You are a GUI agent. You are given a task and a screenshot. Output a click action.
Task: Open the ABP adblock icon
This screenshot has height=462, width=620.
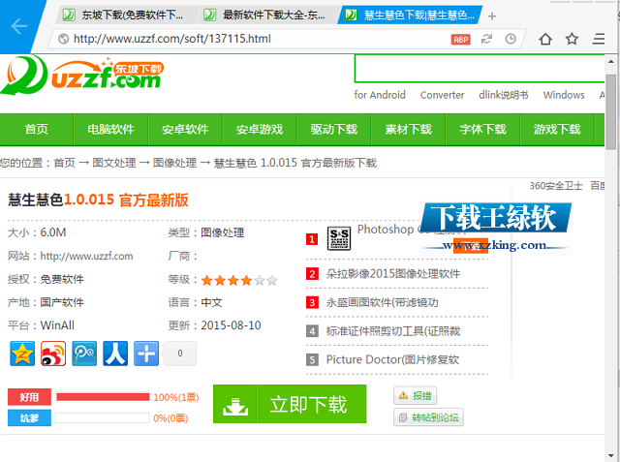coord(461,39)
